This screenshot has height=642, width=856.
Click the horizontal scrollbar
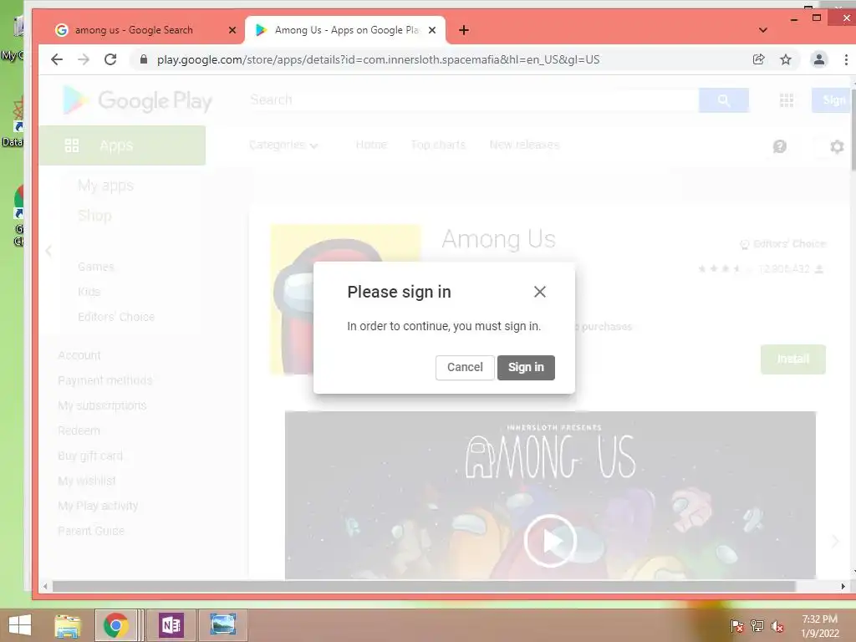424,586
